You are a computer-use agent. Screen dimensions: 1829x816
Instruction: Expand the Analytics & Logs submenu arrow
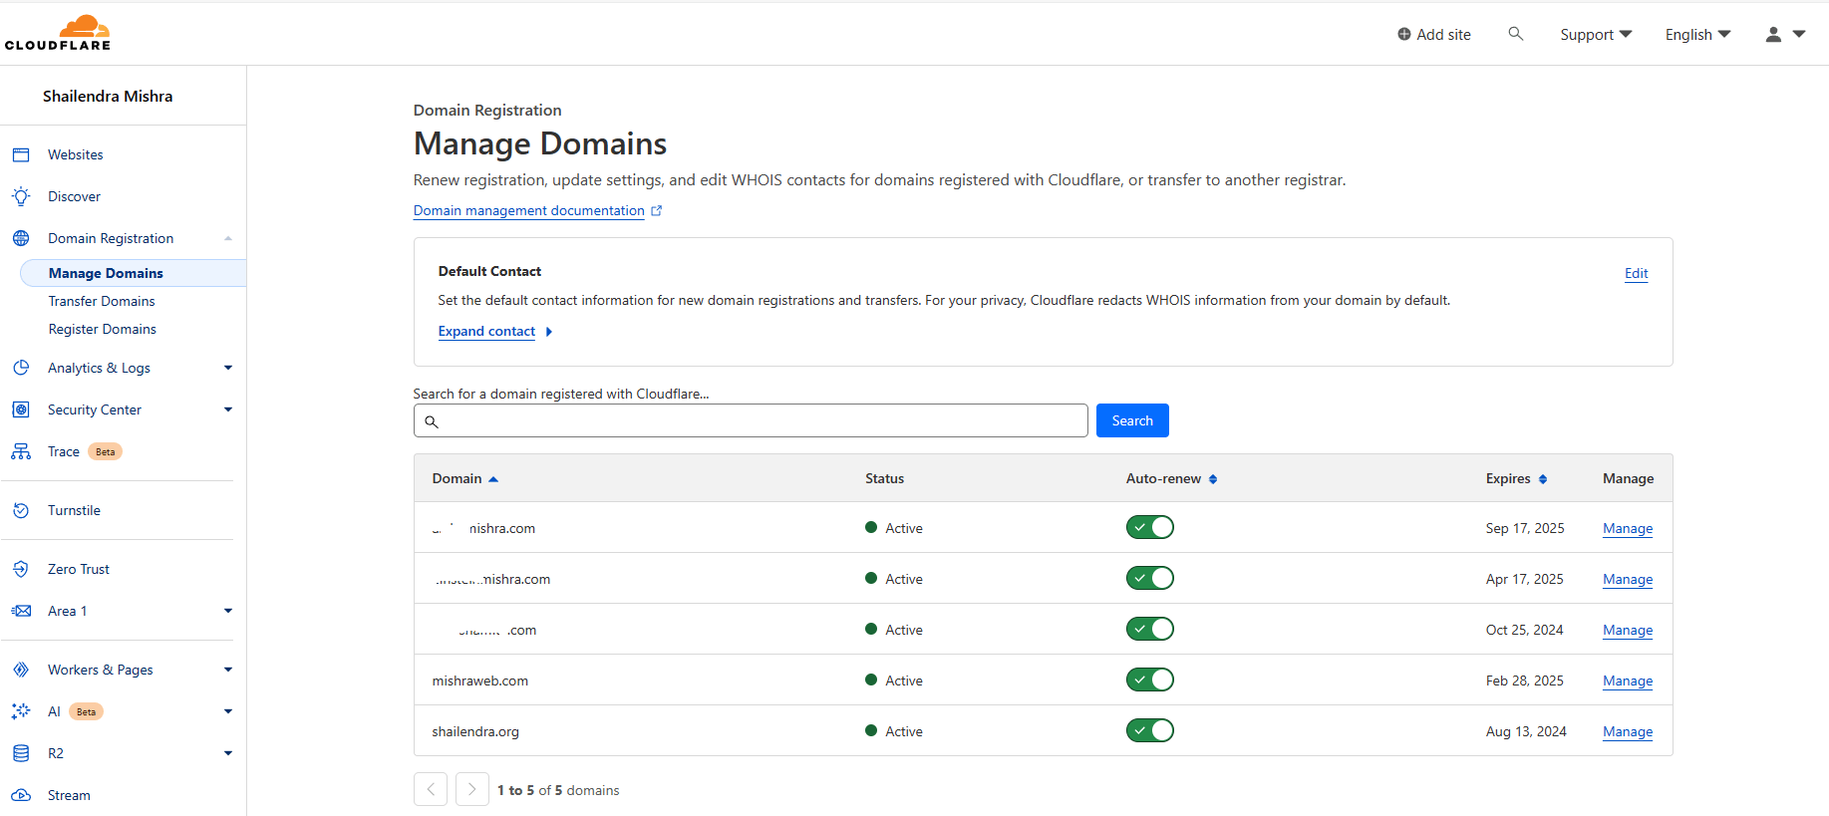coord(228,368)
